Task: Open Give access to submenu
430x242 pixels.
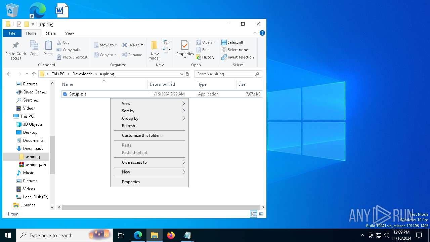Action: click(x=150, y=162)
